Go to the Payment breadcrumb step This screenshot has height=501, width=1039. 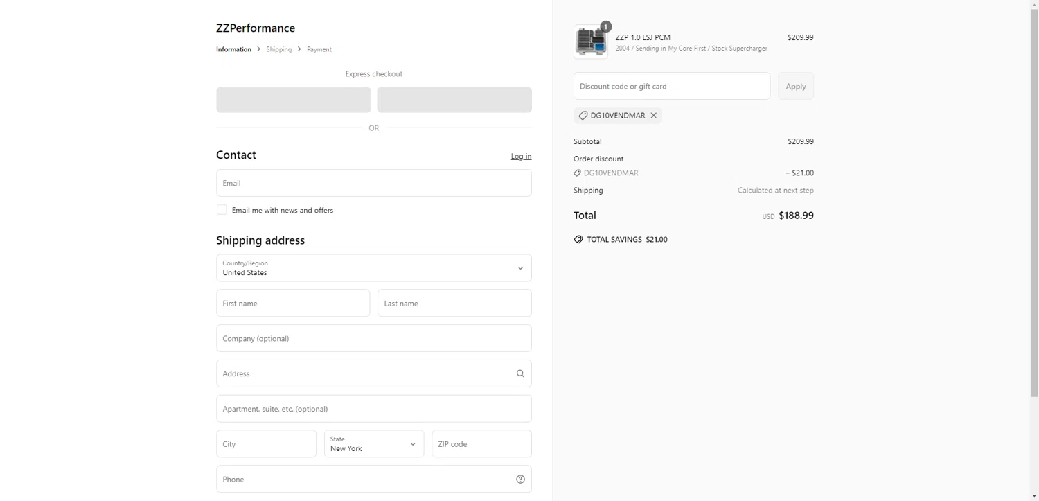click(x=319, y=49)
